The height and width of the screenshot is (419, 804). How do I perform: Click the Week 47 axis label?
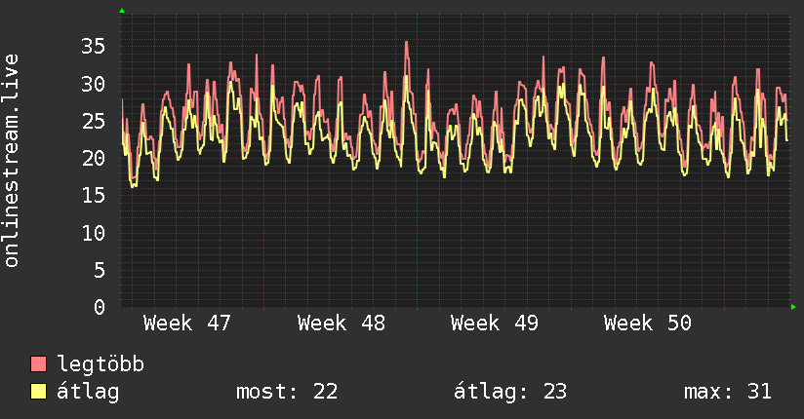click(186, 324)
